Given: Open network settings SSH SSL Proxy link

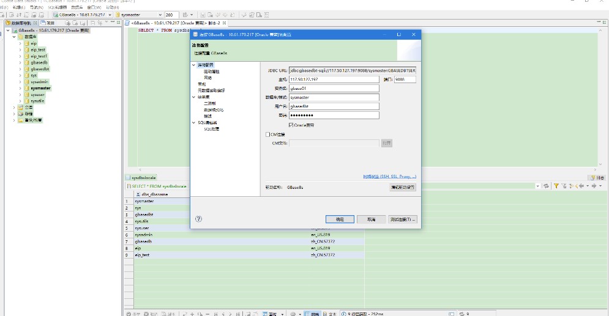Looking at the screenshot, I should 389,177.
